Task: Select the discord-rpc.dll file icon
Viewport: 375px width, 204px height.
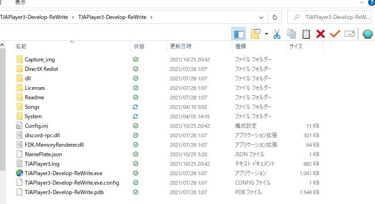Action: point(19,135)
